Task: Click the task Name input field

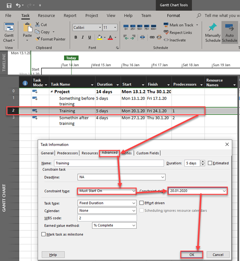Action: (x=109, y=163)
